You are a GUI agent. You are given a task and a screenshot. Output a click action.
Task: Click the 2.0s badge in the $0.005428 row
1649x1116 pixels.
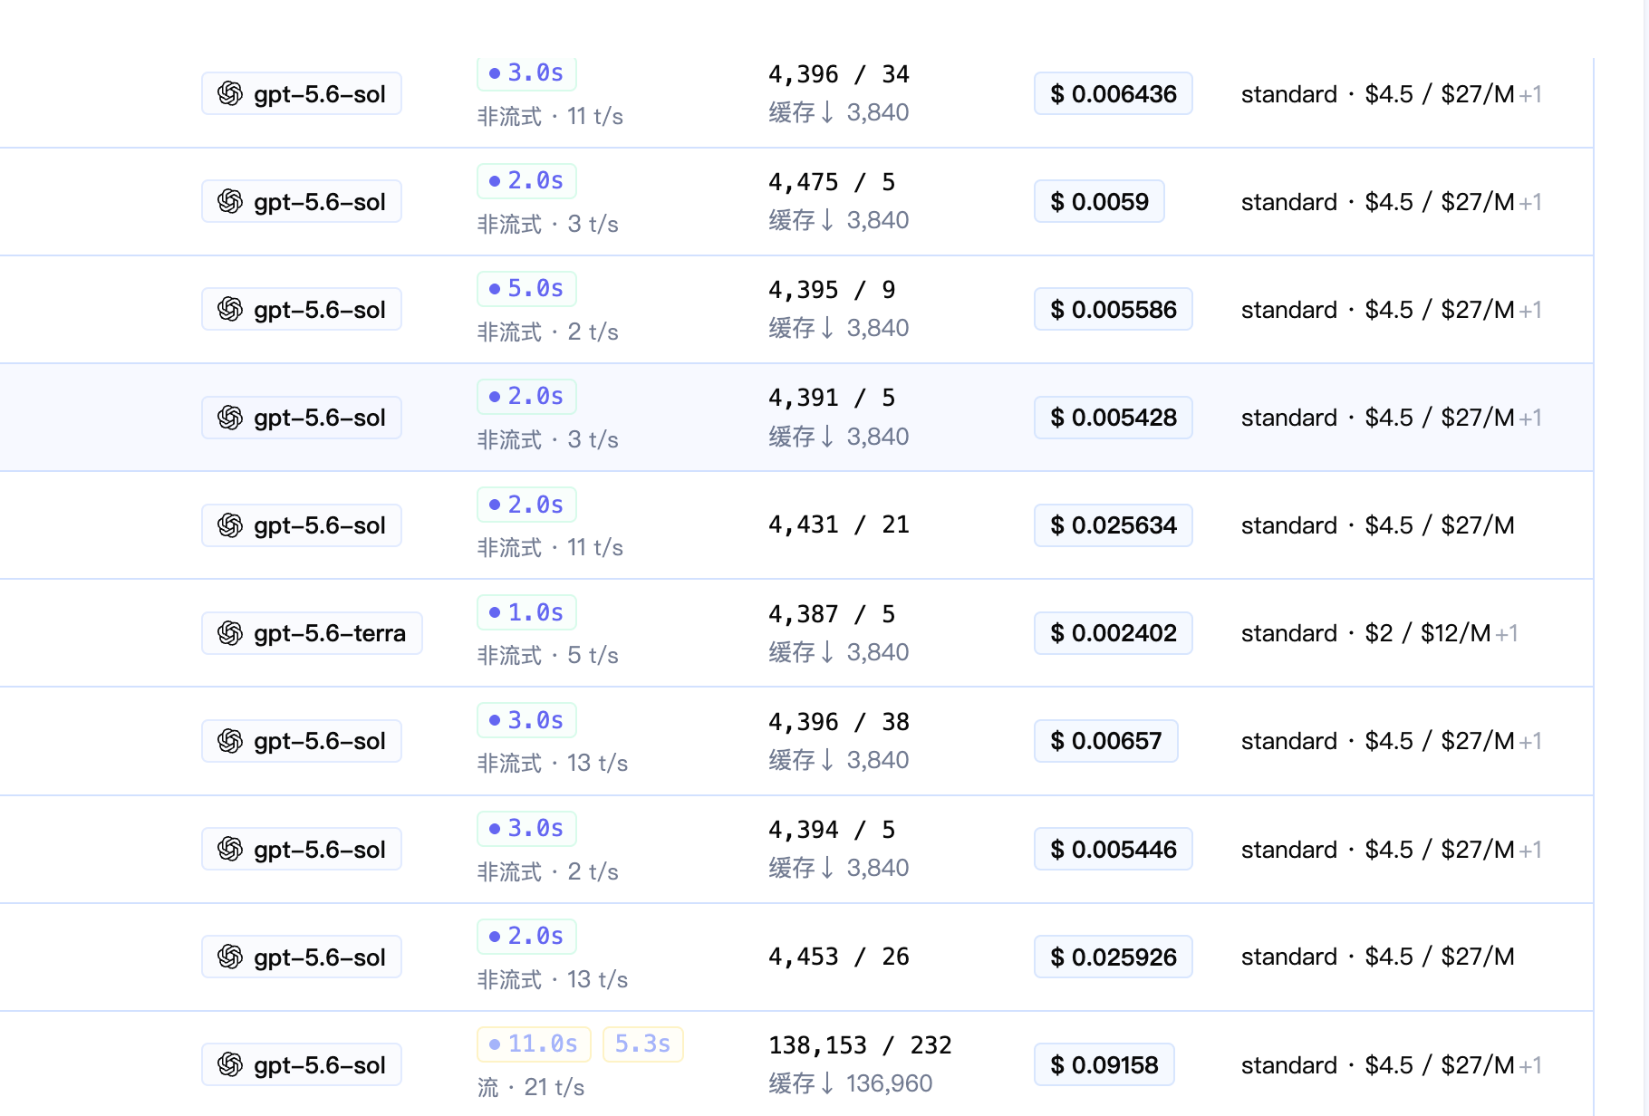click(526, 396)
